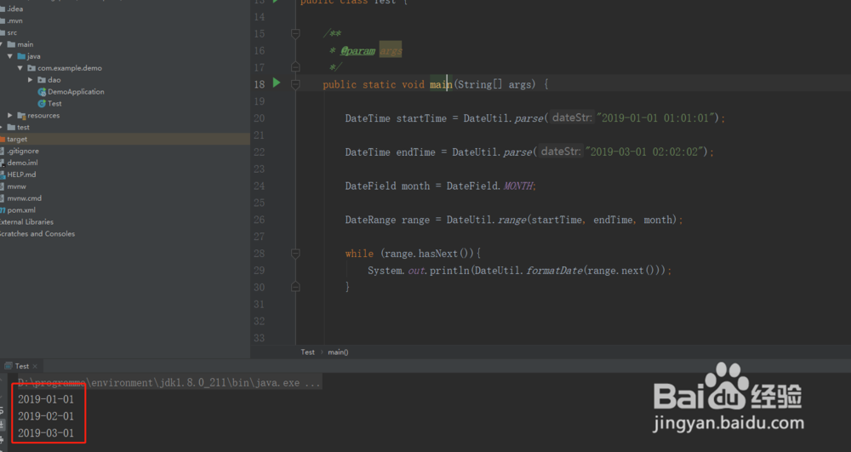Screen dimensions: 851x452
Task: Close the Test run tab
Action: [x=35, y=366]
